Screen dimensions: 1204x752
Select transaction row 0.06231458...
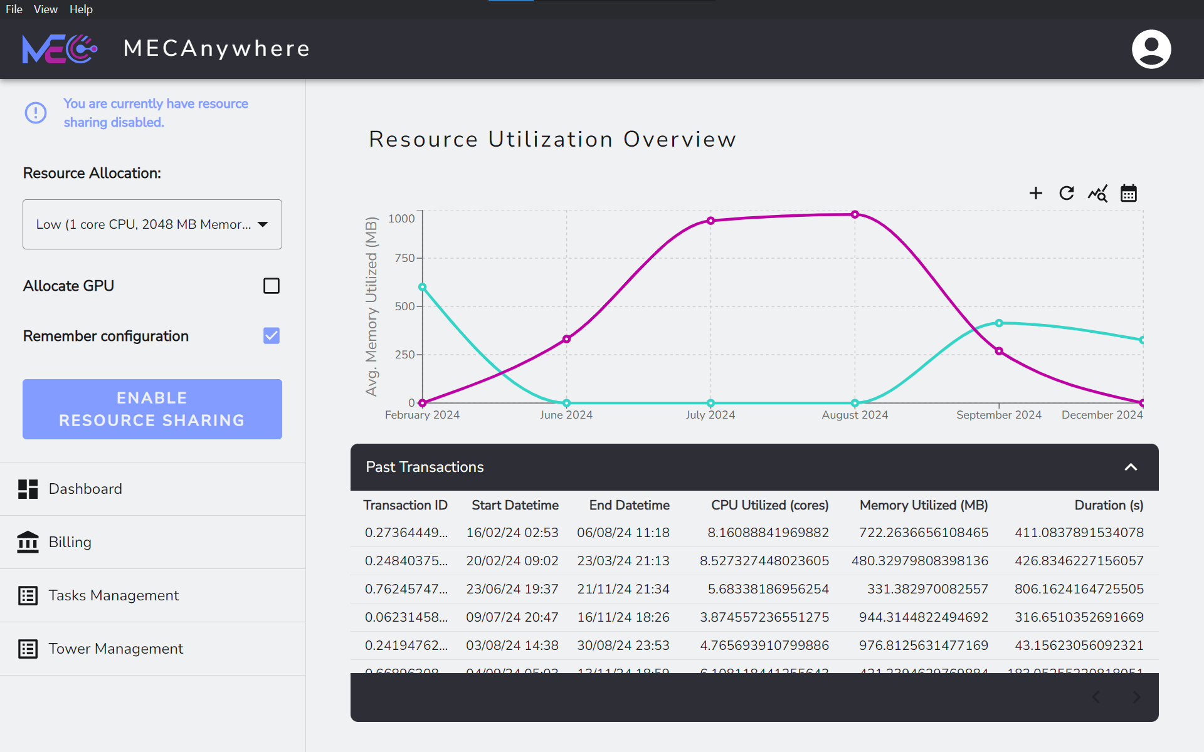click(x=754, y=617)
